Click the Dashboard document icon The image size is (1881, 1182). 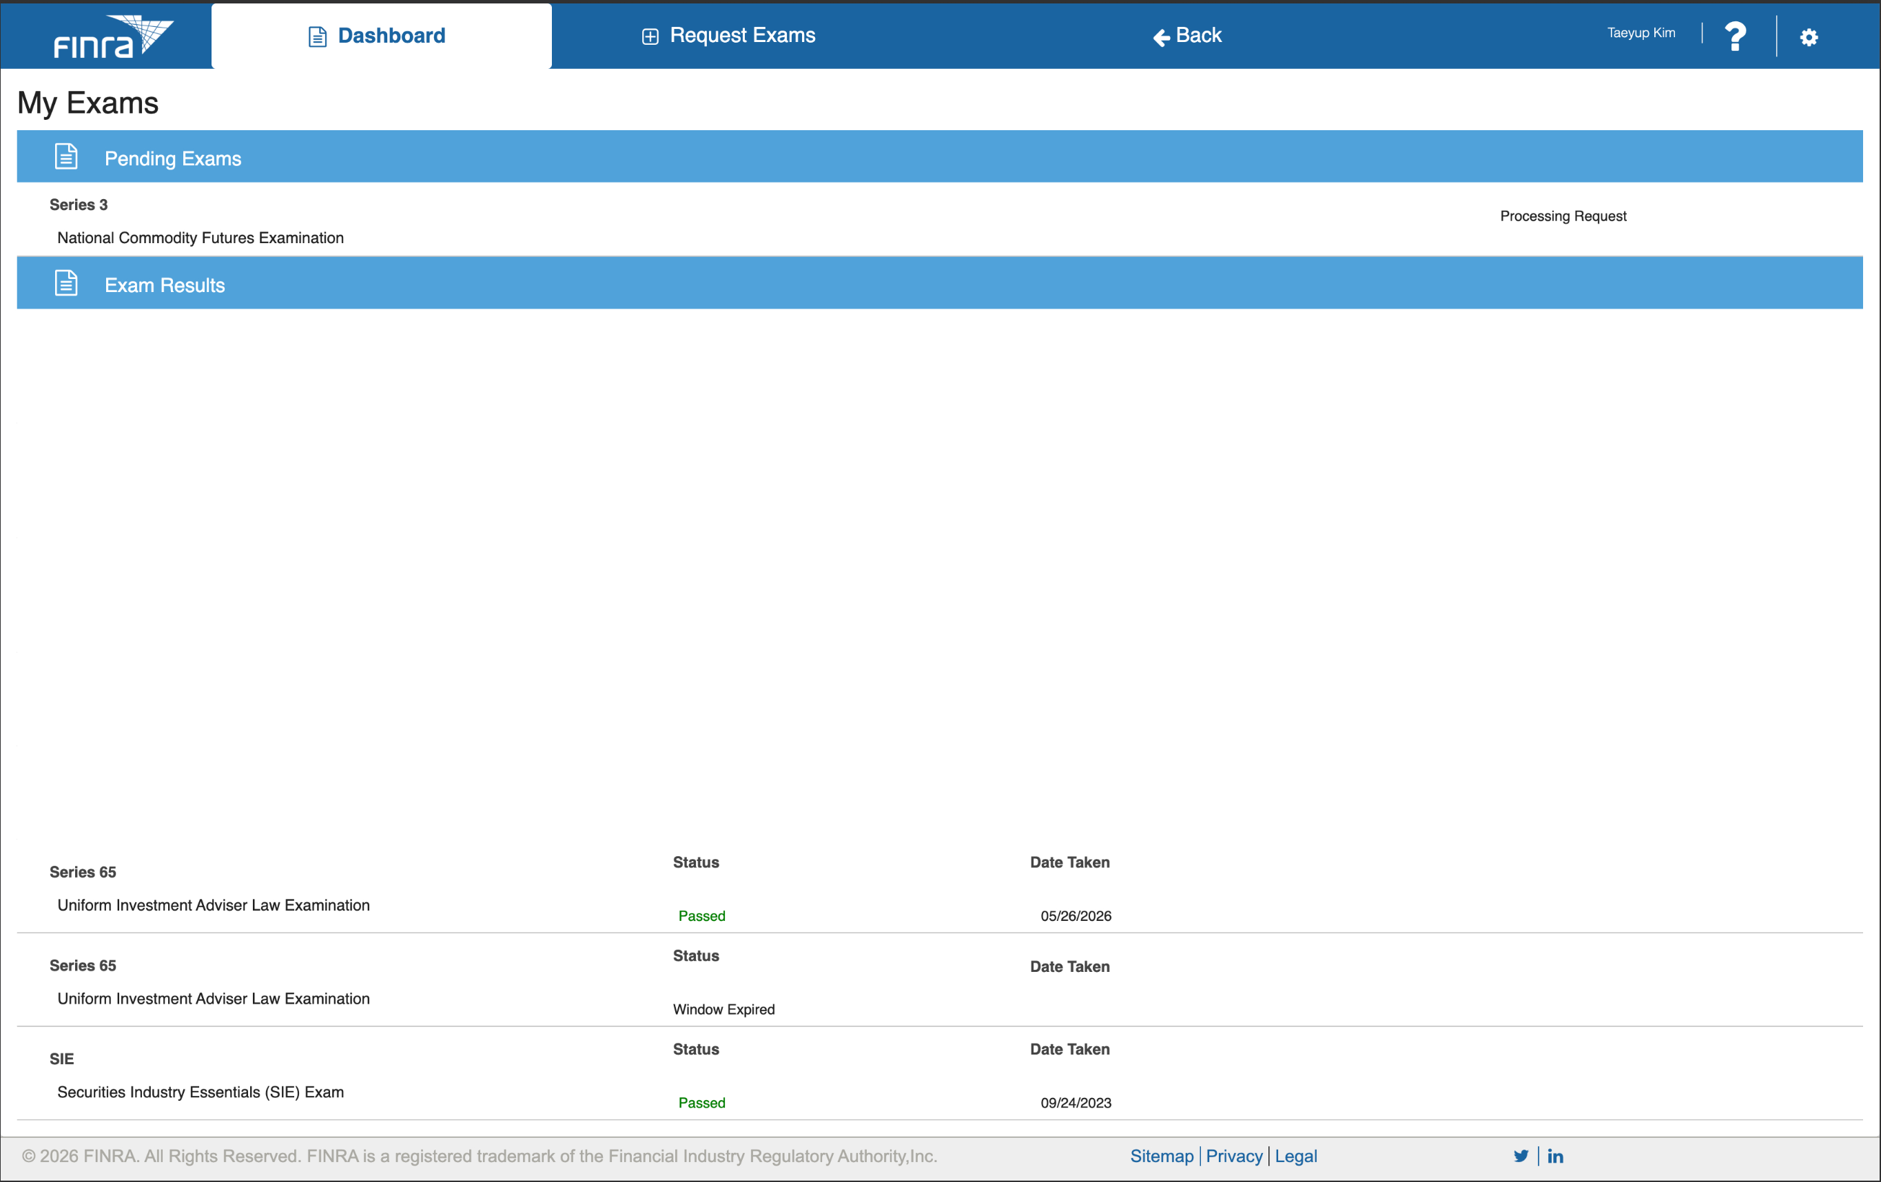tap(317, 37)
